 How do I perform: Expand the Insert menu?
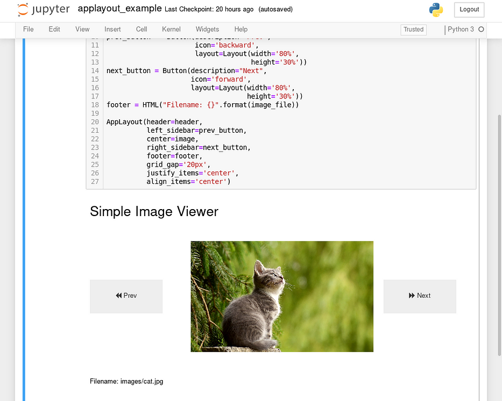click(112, 29)
